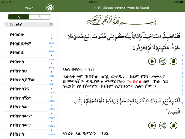Jump to word index 10148
The height and width of the screenshot is (139, 185).
52,76
